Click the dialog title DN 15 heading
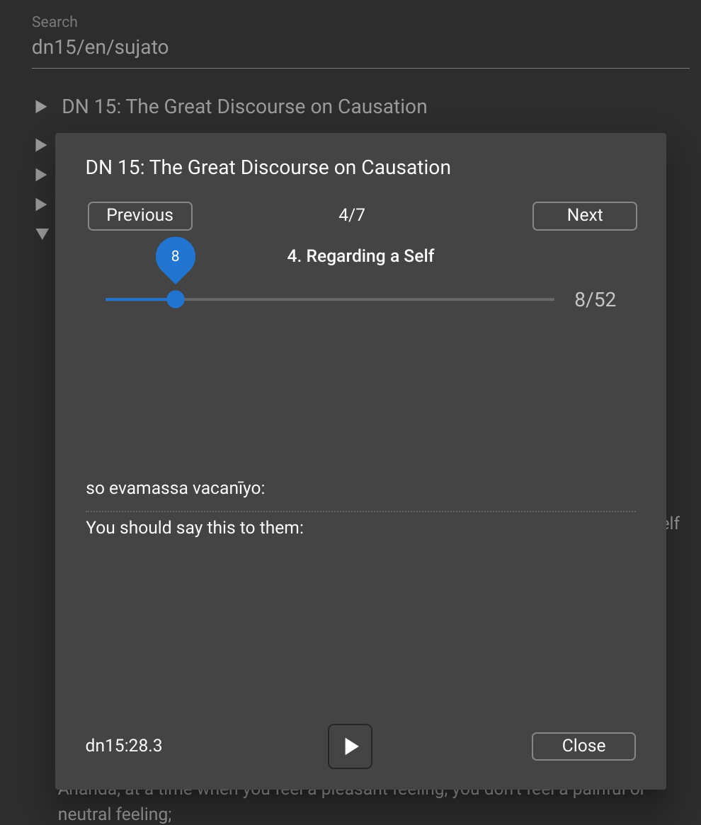The image size is (701, 825). 268,167
